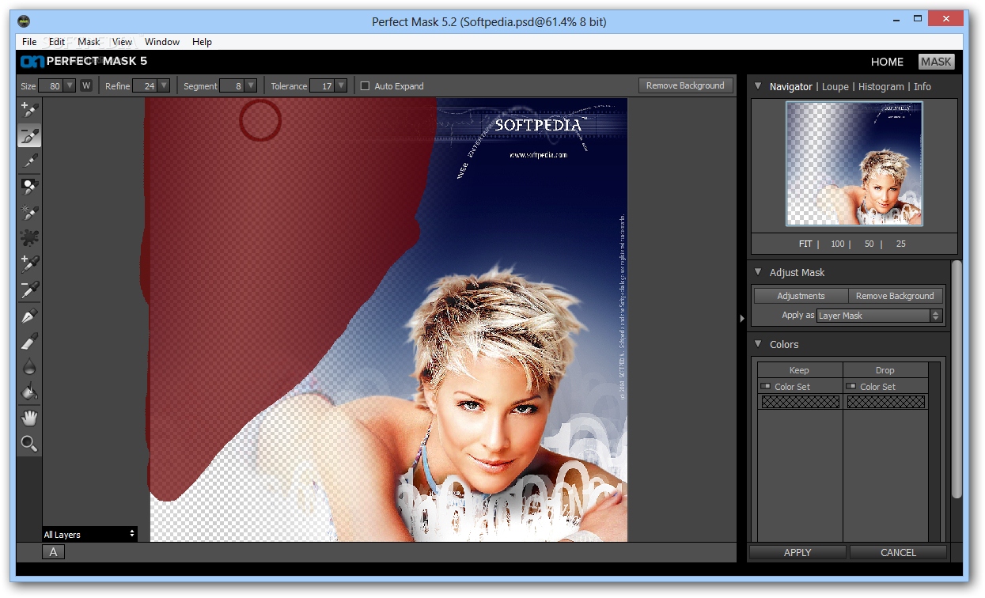Viewport: 985px width, 598px height.
Task: Open the Apply as Layer Mask dropdown
Action: 880,315
